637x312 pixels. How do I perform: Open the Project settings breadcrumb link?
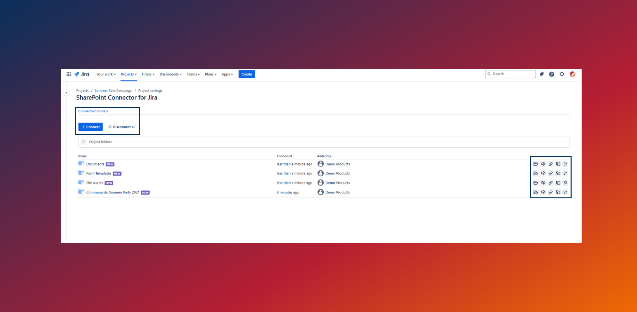150,90
